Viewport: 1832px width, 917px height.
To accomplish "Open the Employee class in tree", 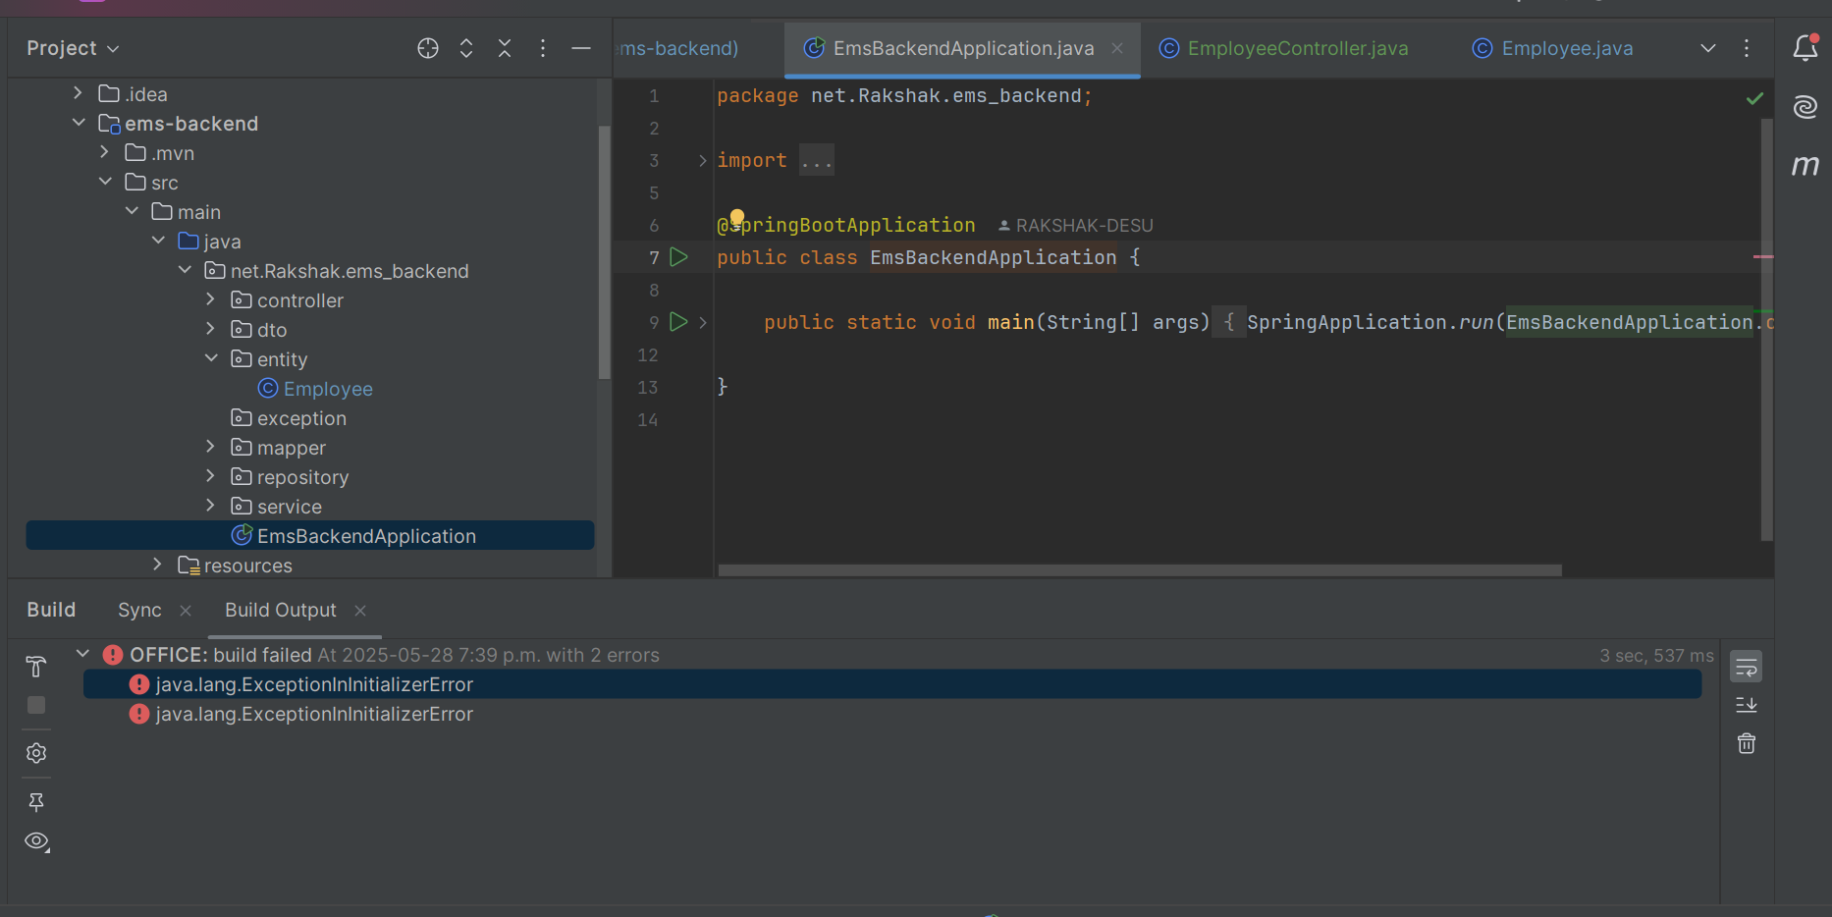I will [x=327, y=389].
